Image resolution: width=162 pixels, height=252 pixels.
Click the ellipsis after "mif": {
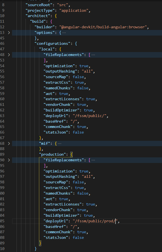click(59, 144)
